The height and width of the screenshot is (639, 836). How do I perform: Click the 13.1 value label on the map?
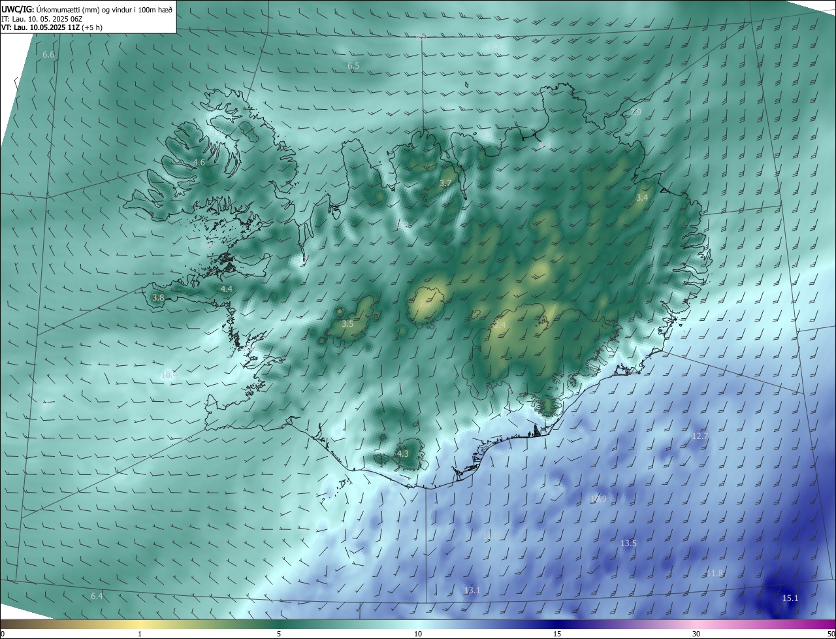tap(472, 591)
